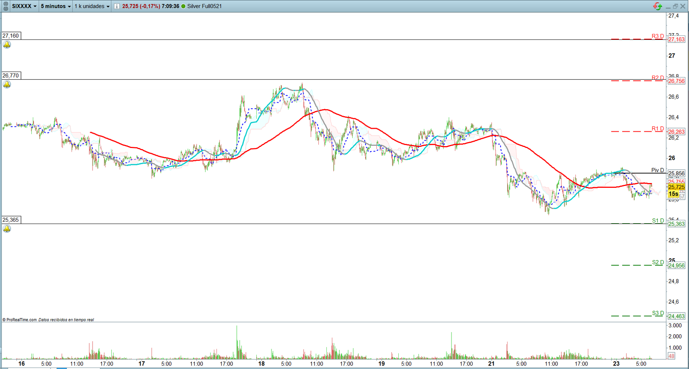
Task: Close the chart window
Action: tap(683, 6)
